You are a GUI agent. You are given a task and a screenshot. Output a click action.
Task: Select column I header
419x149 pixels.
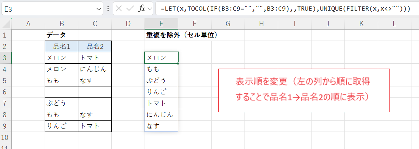[295, 24]
